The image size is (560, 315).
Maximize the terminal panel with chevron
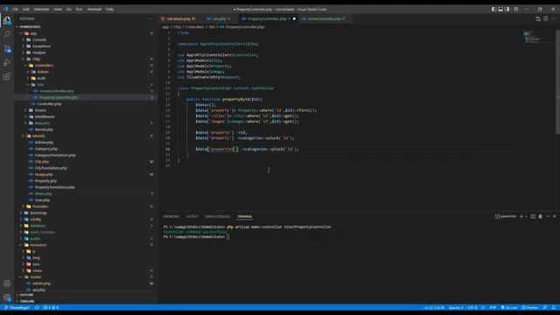[x=548, y=216]
